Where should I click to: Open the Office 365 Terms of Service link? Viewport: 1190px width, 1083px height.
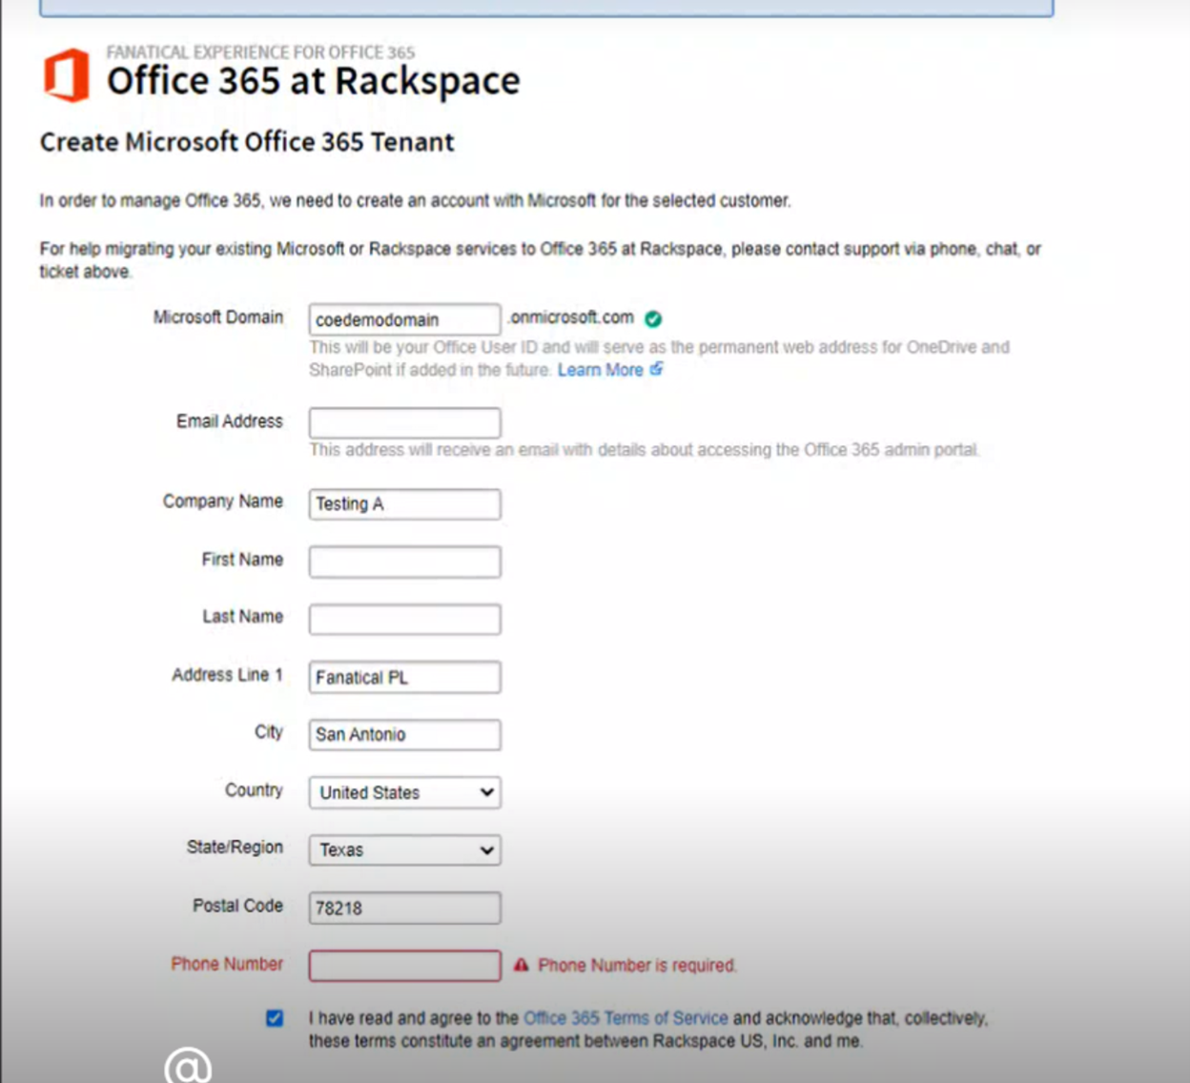coord(626,1018)
